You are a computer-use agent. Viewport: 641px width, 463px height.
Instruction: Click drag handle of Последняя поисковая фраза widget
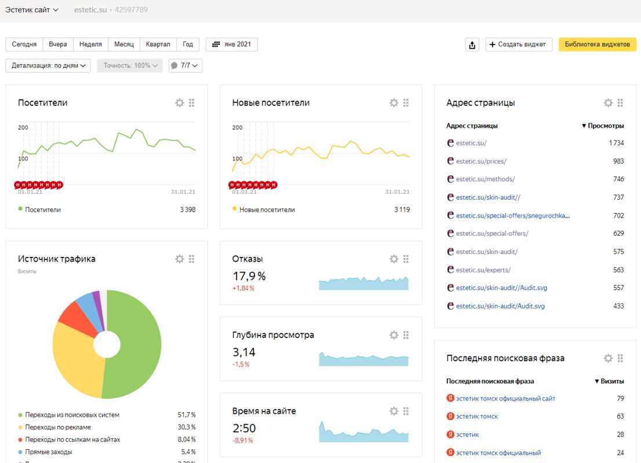tap(620, 358)
